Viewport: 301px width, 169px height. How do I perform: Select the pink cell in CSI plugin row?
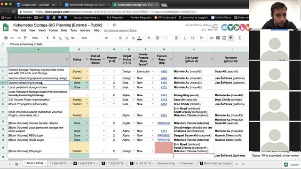coord(164,148)
